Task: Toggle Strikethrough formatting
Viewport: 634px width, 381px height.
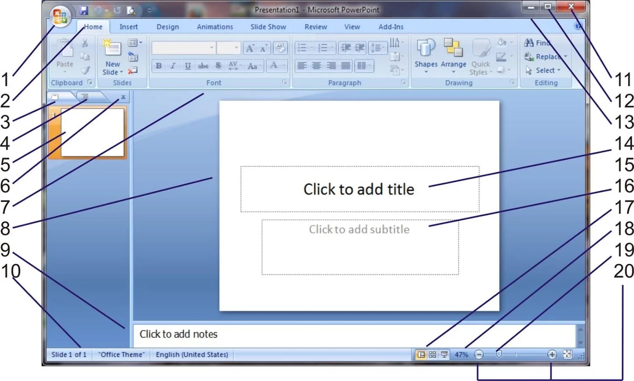Action: [x=203, y=66]
